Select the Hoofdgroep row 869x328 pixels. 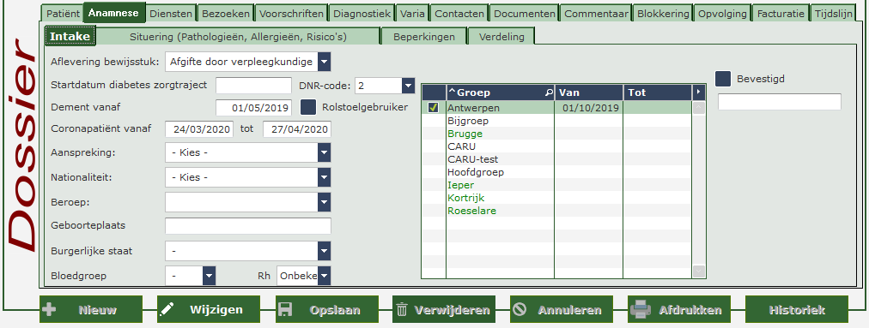click(556, 172)
